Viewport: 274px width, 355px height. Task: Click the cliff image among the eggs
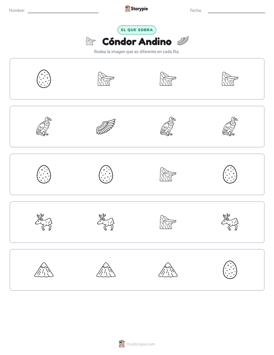click(168, 174)
